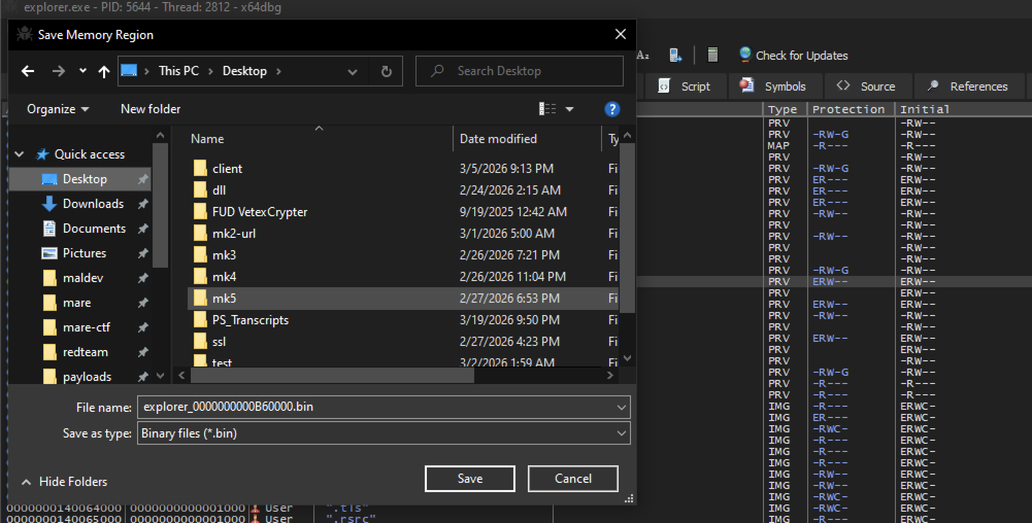1032x523 pixels.
Task: Sort files by Date modified column
Action: 498,139
